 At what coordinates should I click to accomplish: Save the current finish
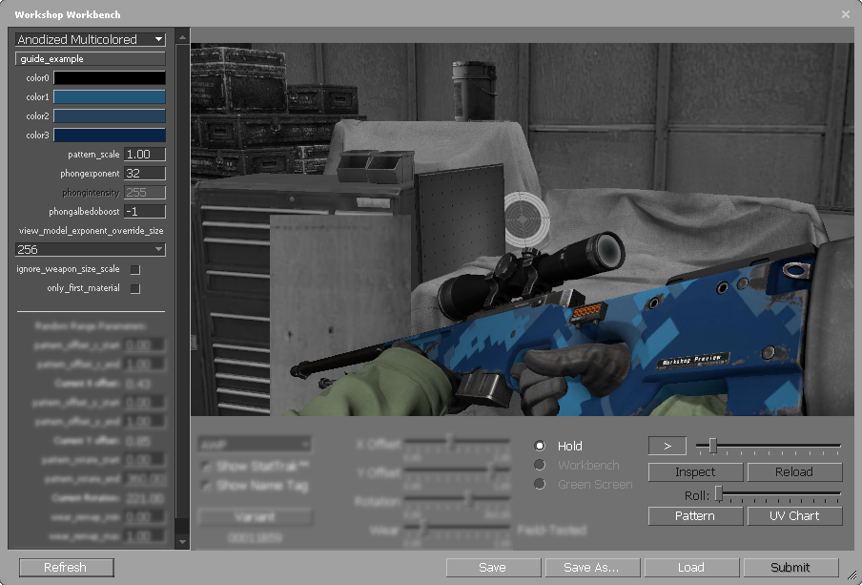click(x=493, y=568)
